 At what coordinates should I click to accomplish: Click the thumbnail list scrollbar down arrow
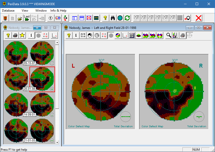(x=57, y=142)
